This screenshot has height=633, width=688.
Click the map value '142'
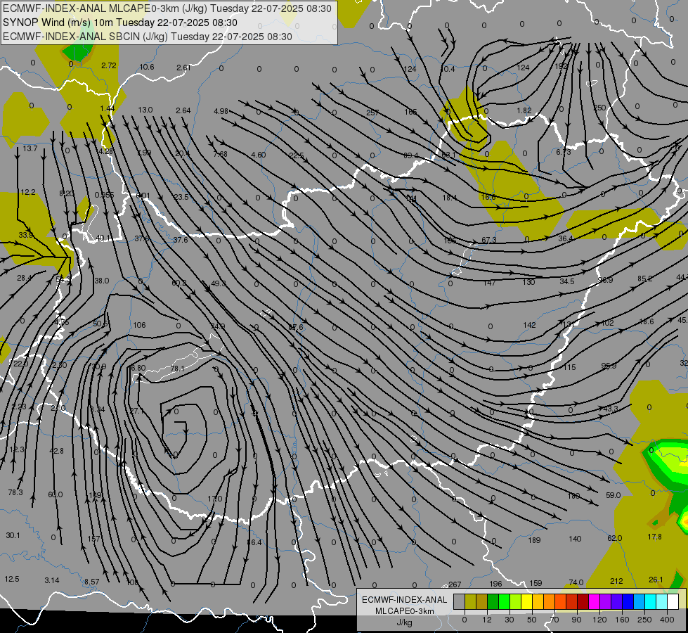530,325
